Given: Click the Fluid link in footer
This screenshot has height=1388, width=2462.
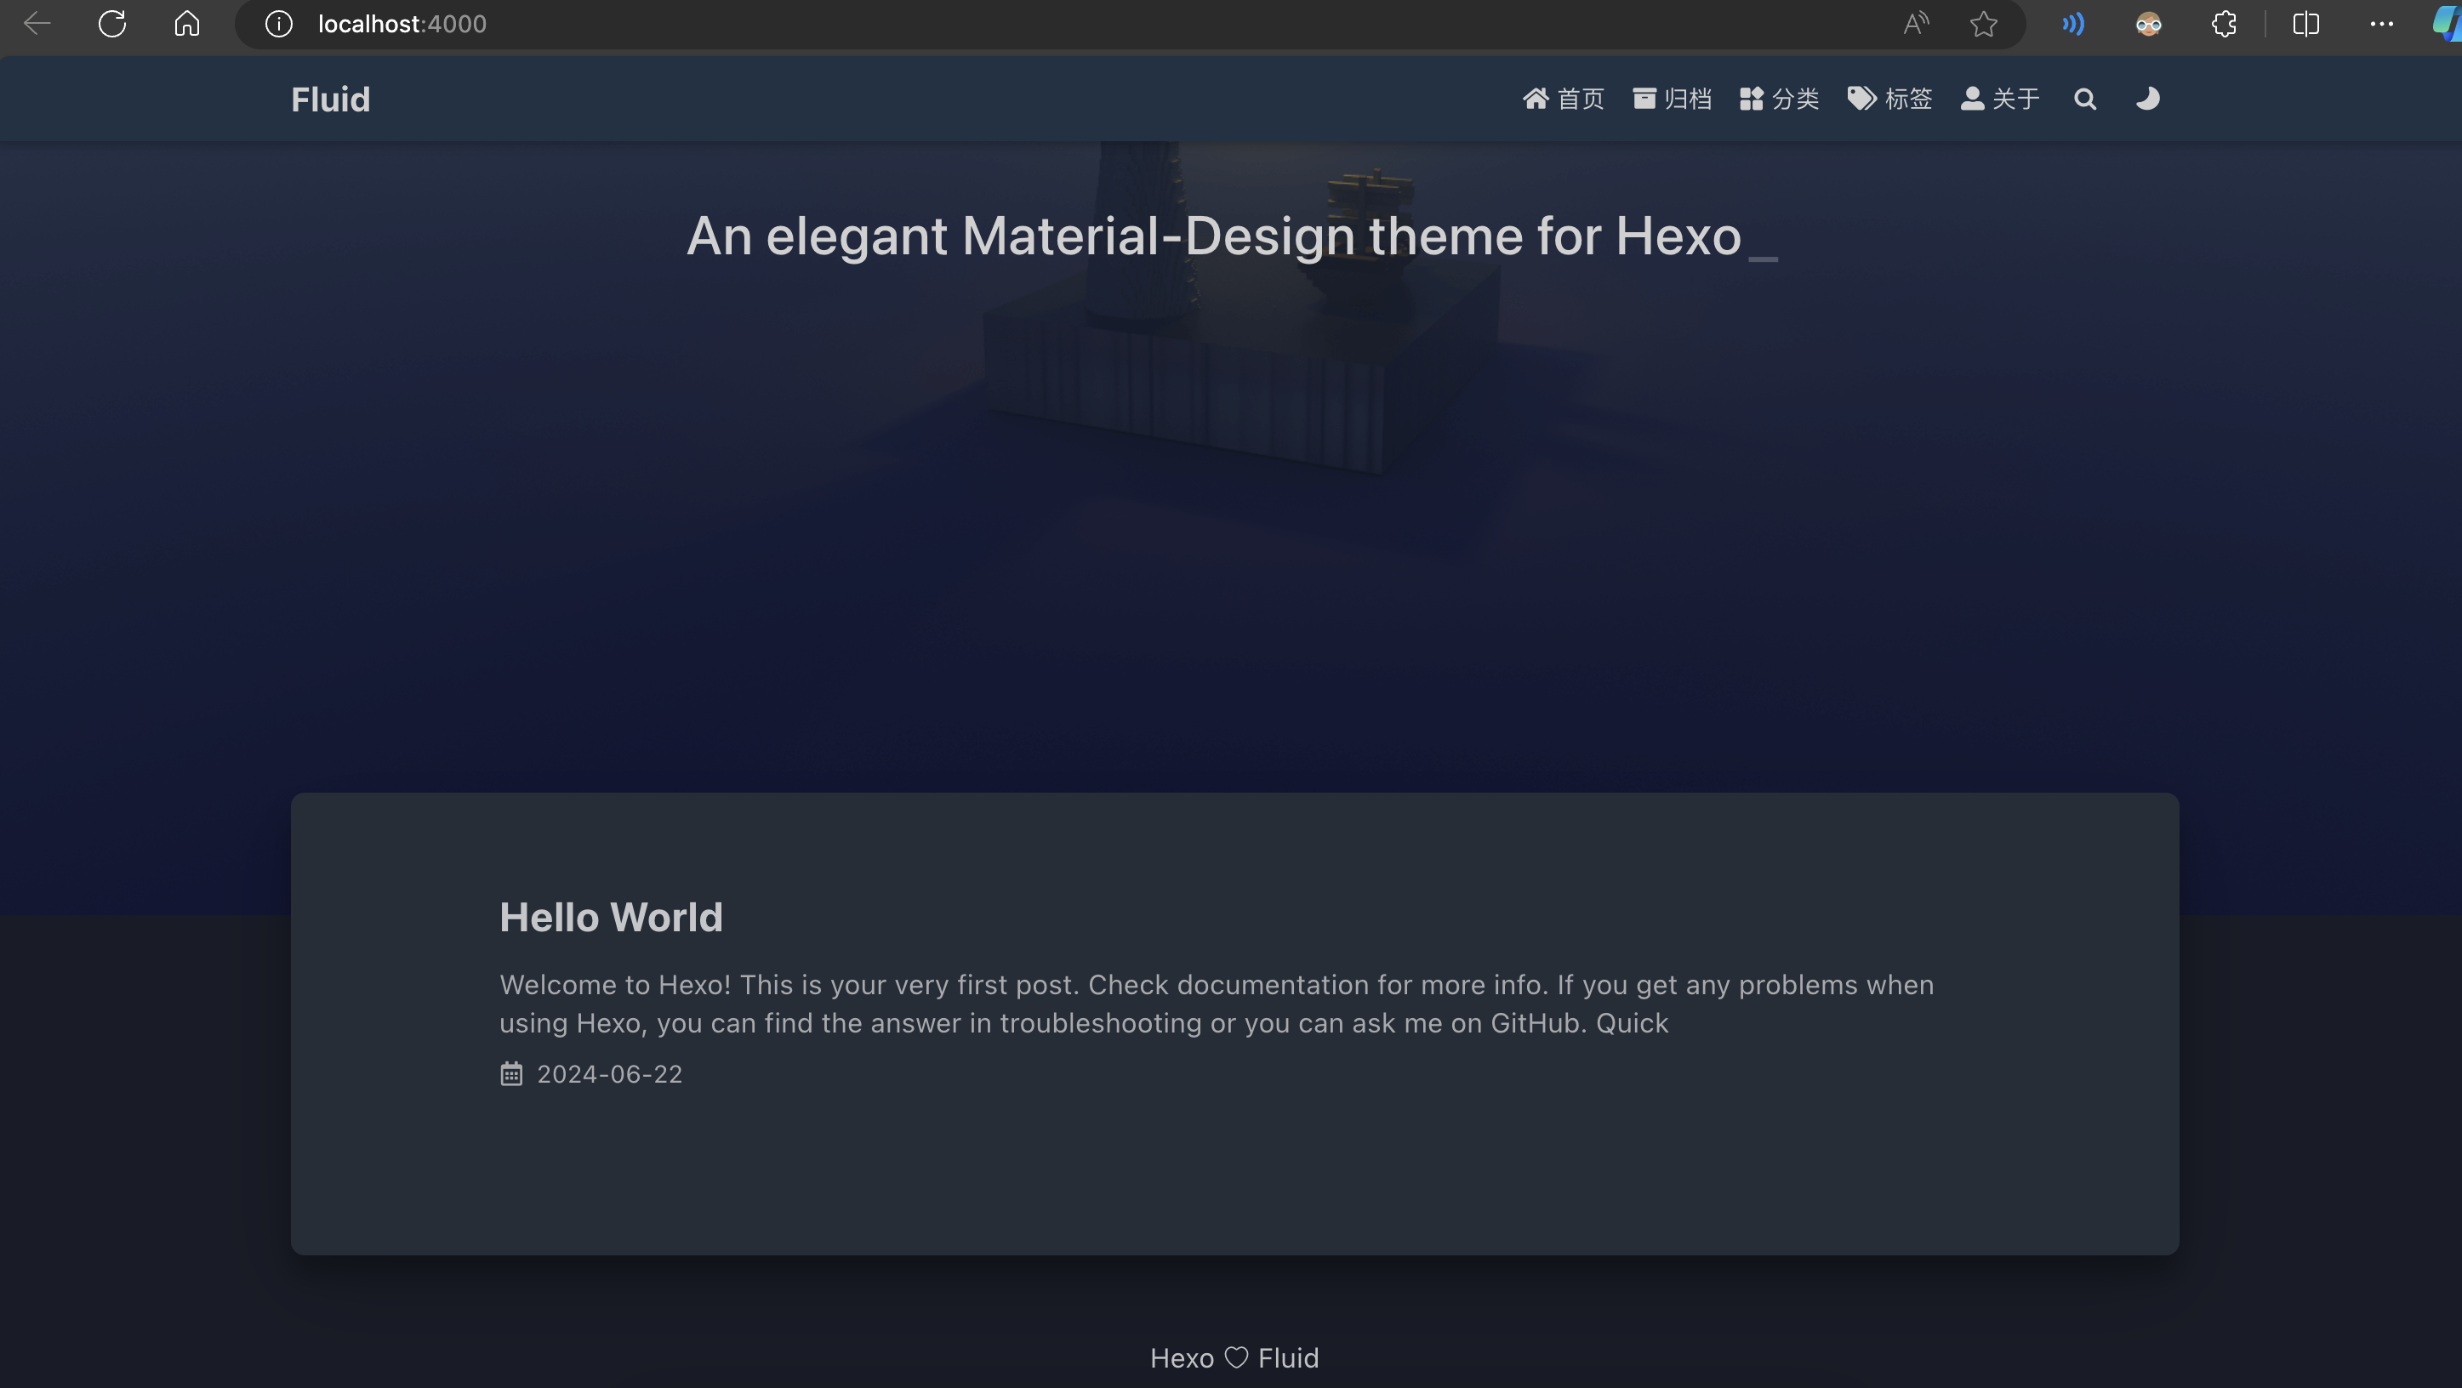Looking at the screenshot, I should [x=1287, y=1357].
